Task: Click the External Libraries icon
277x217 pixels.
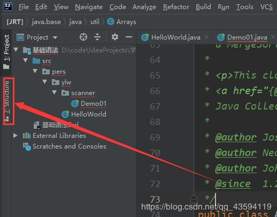Action: pyautogui.click(x=27, y=136)
